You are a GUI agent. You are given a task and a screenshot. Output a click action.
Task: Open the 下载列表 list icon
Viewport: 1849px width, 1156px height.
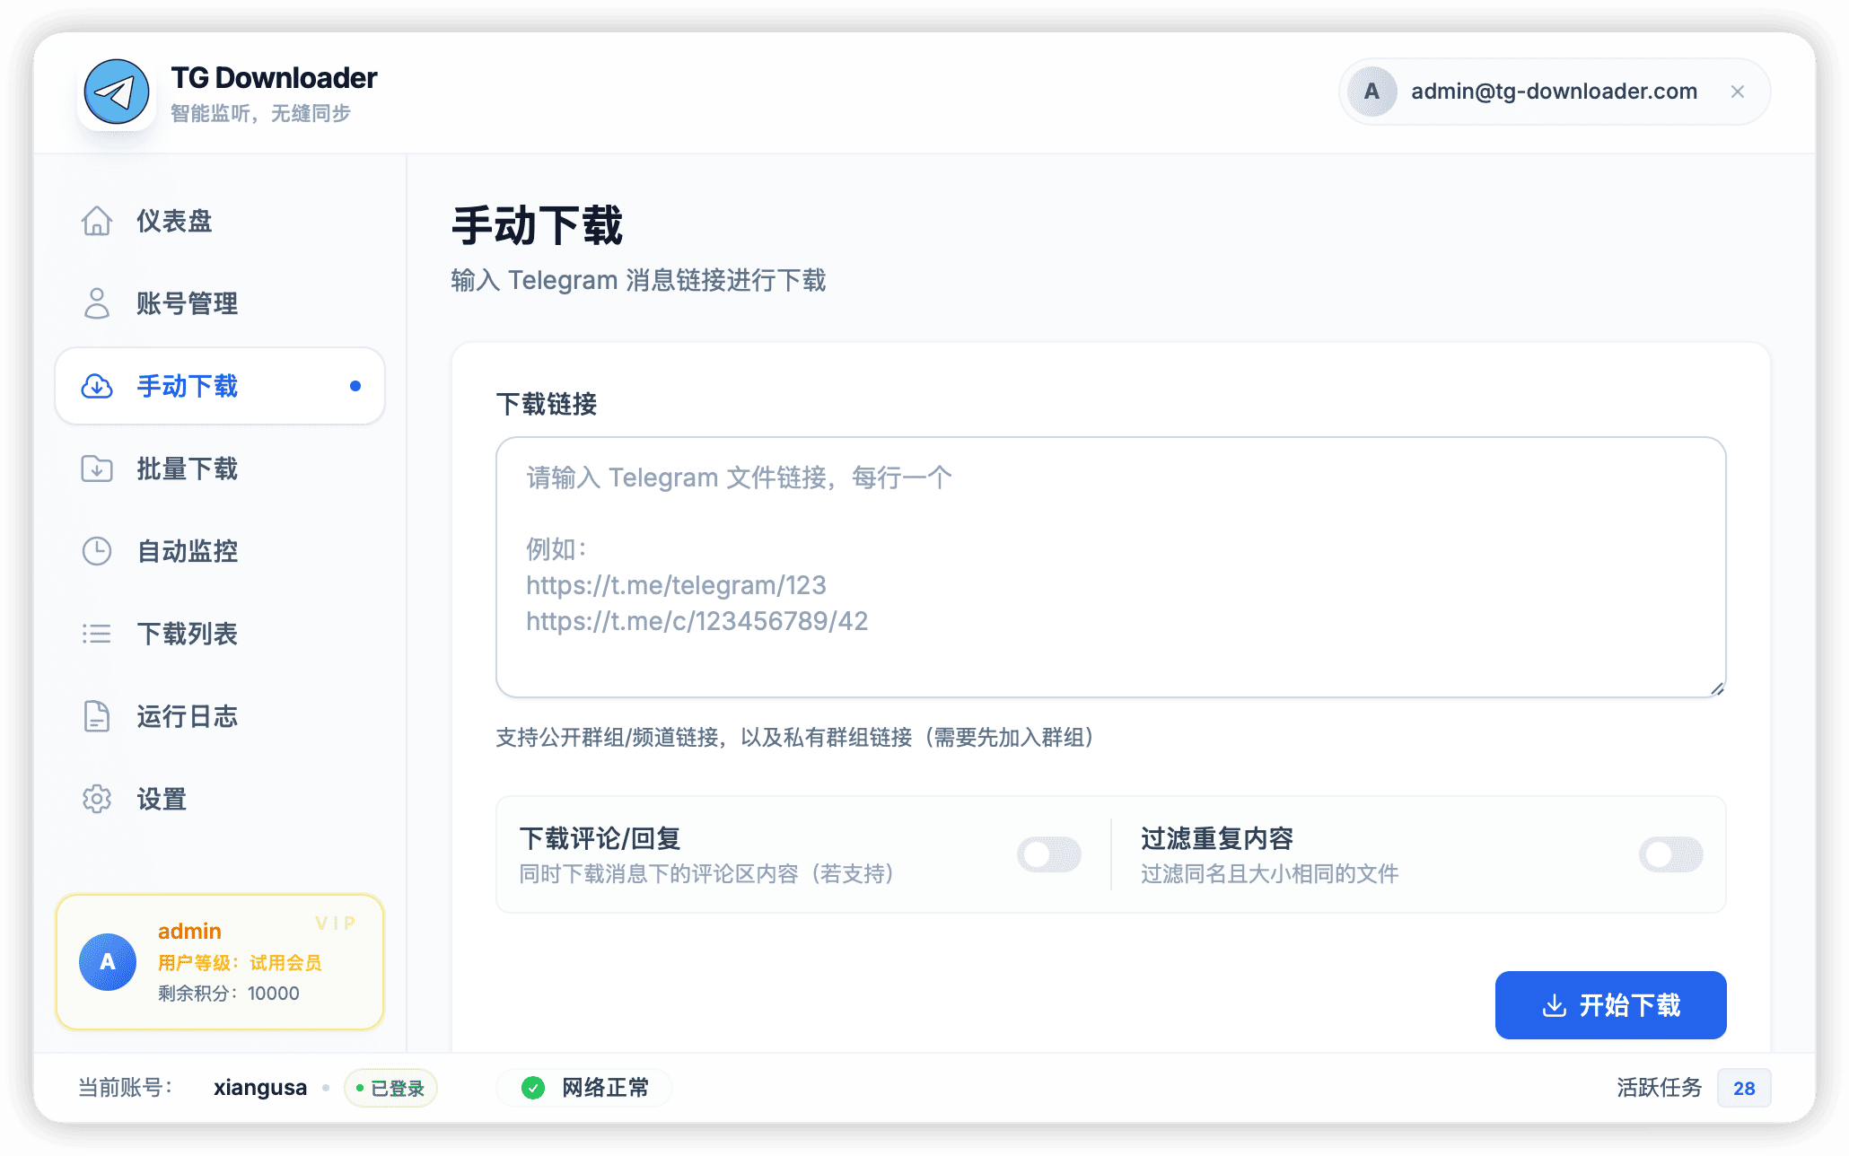pyautogui.click(x=97, y=634)
